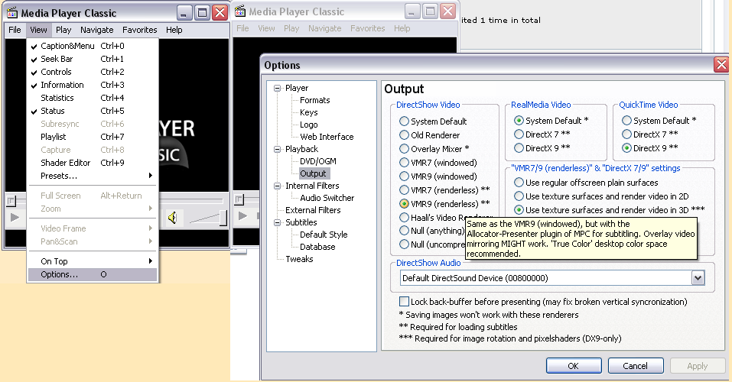This screenshot has width=732, height=382.
Task: Open Play menu in left player window
Action: (63, 30)
